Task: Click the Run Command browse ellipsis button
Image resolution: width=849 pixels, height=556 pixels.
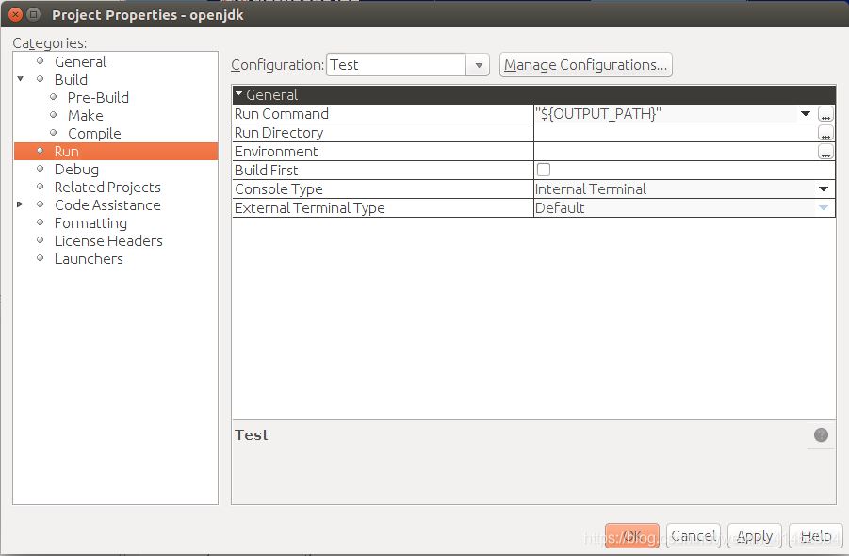Action: coord(825,114)
